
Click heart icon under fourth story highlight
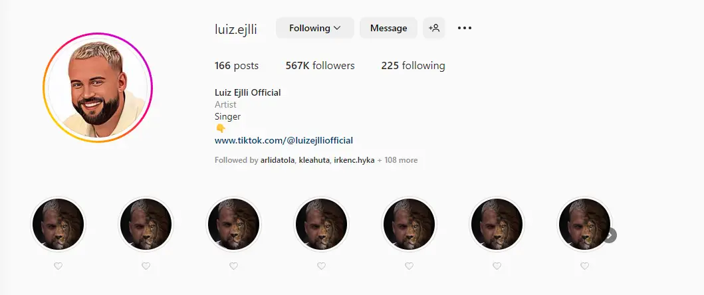pyautogui.click(x=322, y=266)
